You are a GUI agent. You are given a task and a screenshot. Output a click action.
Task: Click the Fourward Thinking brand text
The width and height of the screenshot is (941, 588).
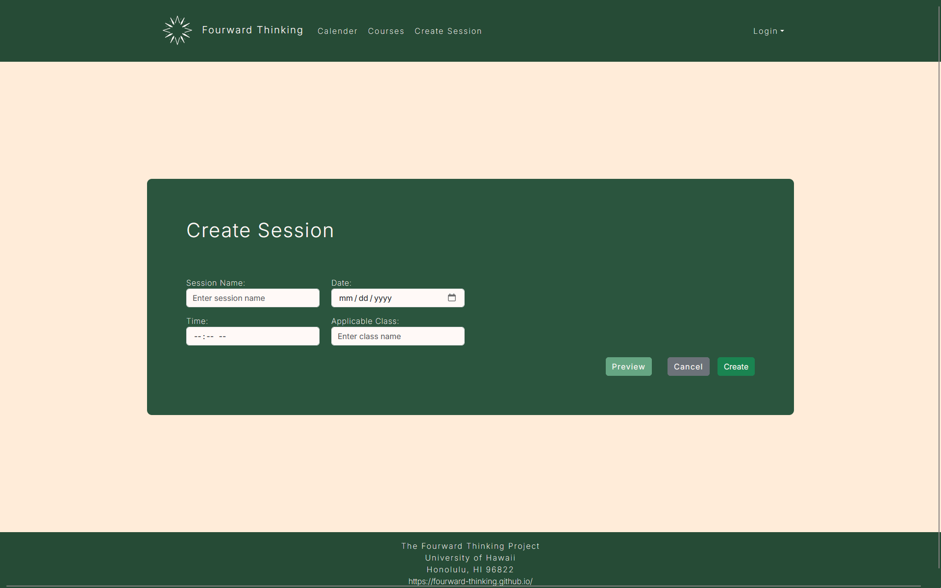click(252, 30)
